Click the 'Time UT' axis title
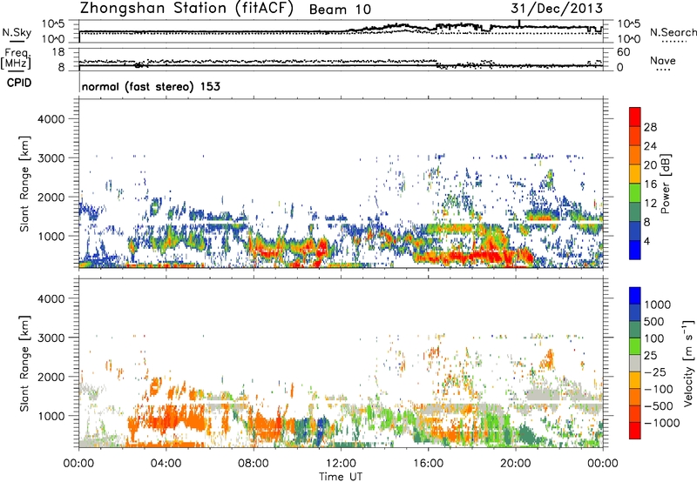This screenshot has height=482, width=697. (x=341, y=477)
